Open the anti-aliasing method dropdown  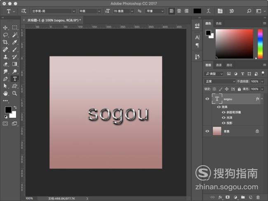click(155, 11)
